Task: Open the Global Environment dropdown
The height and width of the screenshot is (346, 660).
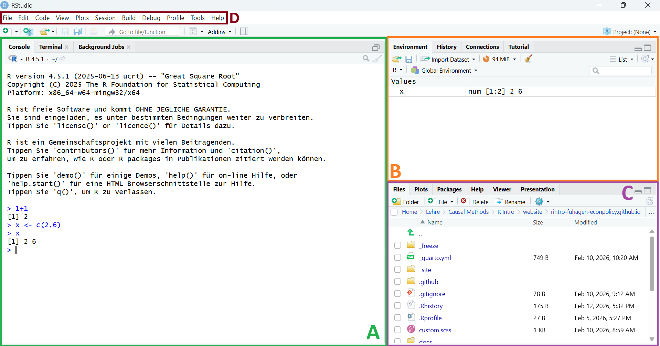Action: [x=444, y=70]
